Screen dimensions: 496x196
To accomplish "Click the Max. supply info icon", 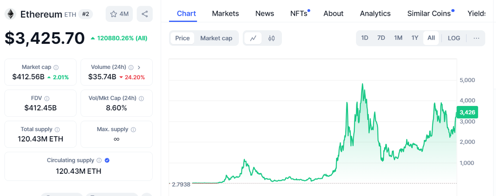I will pos(133,130).
